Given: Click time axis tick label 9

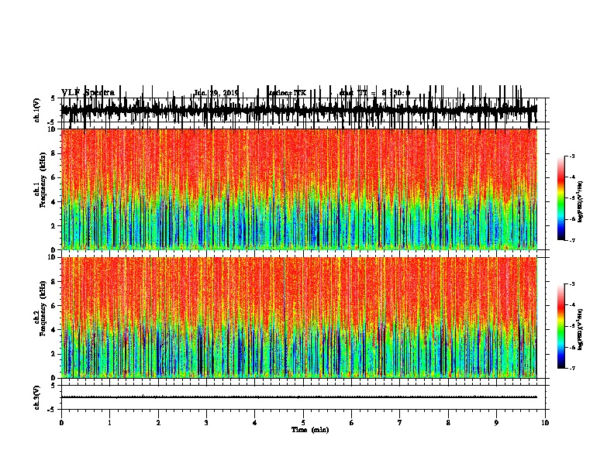Looking at the screenshot, I should (496, 423).
